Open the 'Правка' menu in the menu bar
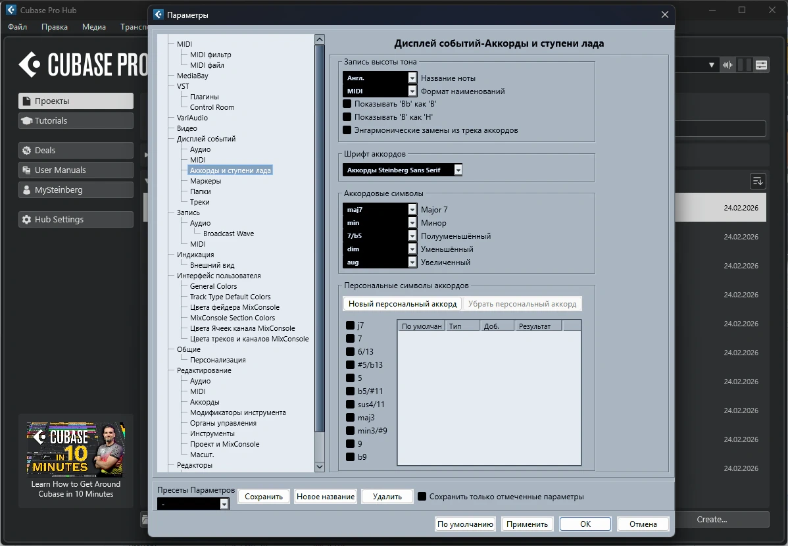 click(54, 27)
